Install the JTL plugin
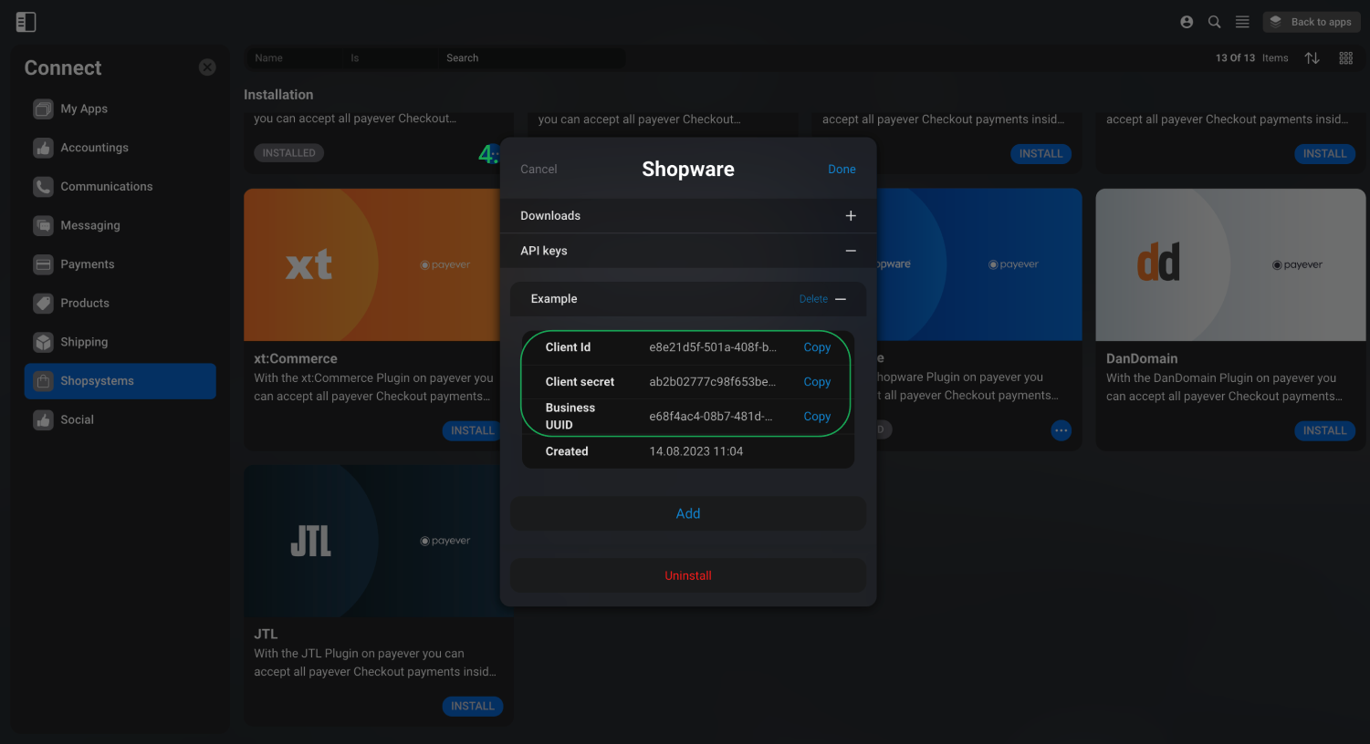This screenshot has width=1370, height=744. coord(472,707)
